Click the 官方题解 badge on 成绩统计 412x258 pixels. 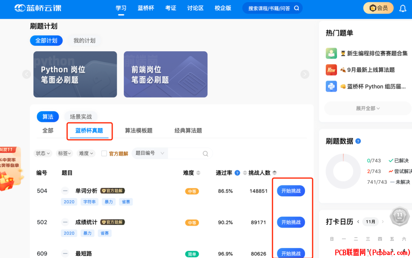(x=113, y=222)
